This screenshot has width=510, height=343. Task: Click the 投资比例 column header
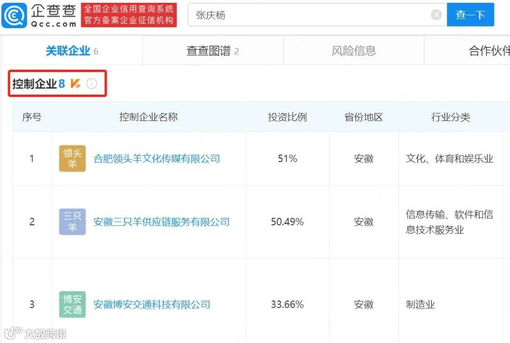(x=287, y=117)
